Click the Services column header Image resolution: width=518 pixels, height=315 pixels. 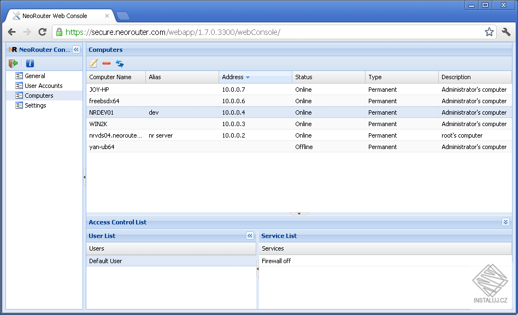coord(385,248)
